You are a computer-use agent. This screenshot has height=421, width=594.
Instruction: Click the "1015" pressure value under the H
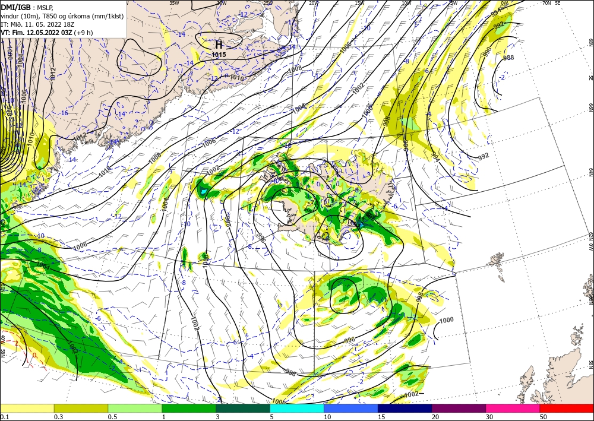coord(219,55)
